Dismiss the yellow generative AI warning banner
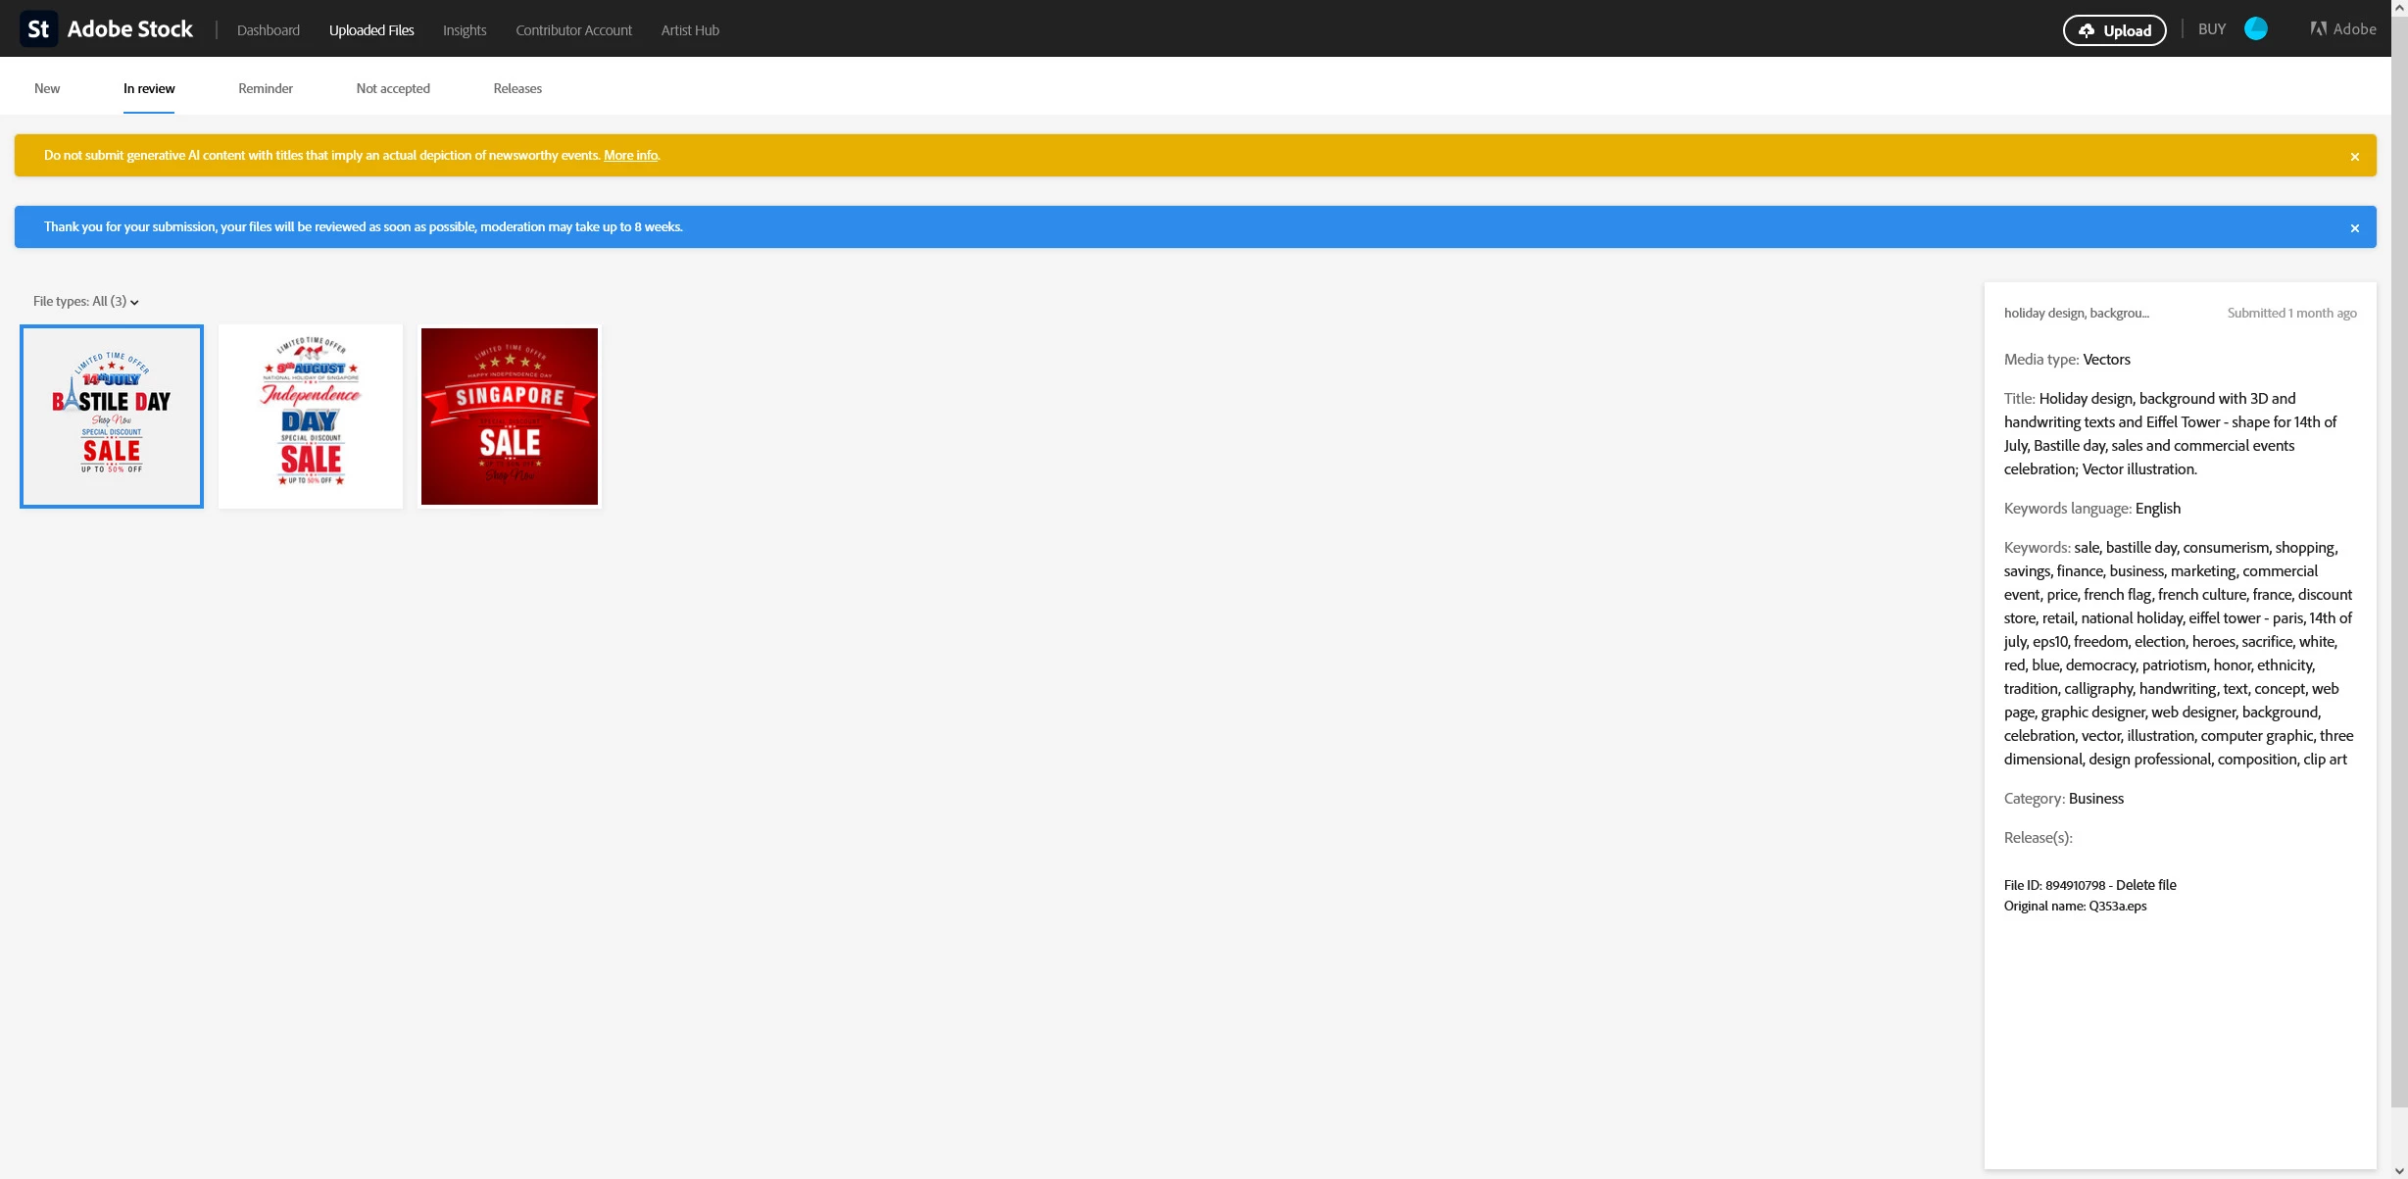The height and width of the screenshot is (1179, 2408). coord(2354,157)
